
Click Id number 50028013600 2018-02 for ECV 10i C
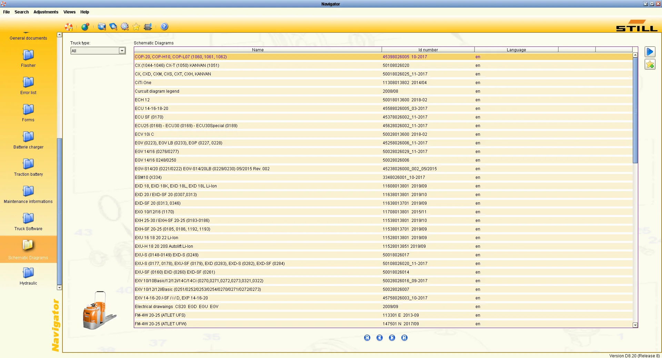[405, 134]
